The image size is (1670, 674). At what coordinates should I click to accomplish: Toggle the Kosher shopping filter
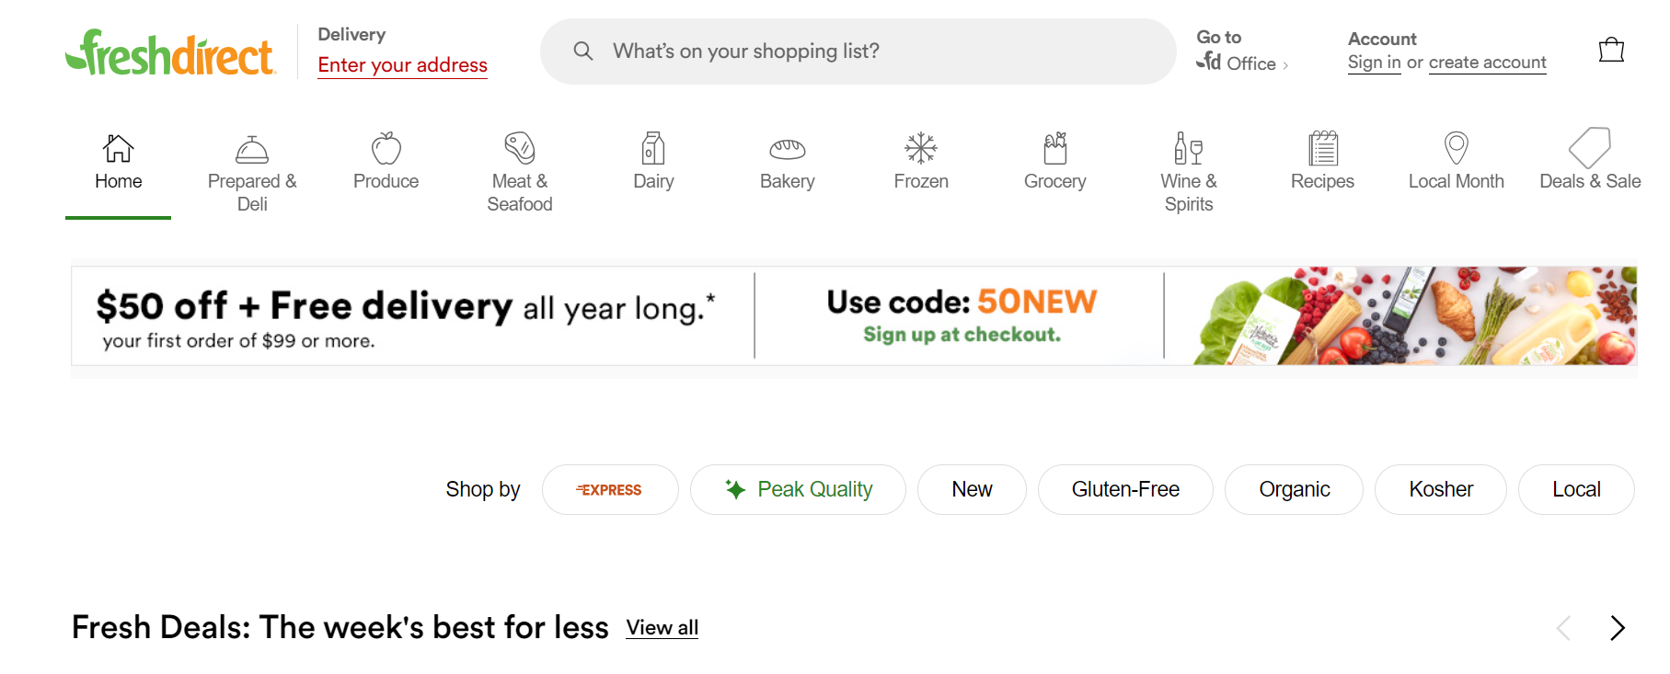pyautogui.click(x=1440, y=489)
